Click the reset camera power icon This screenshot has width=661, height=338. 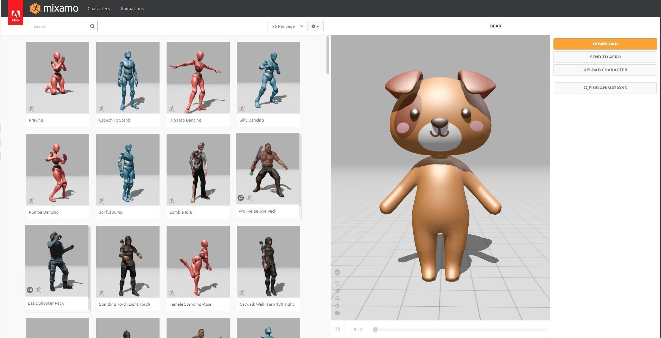point(337,306)
